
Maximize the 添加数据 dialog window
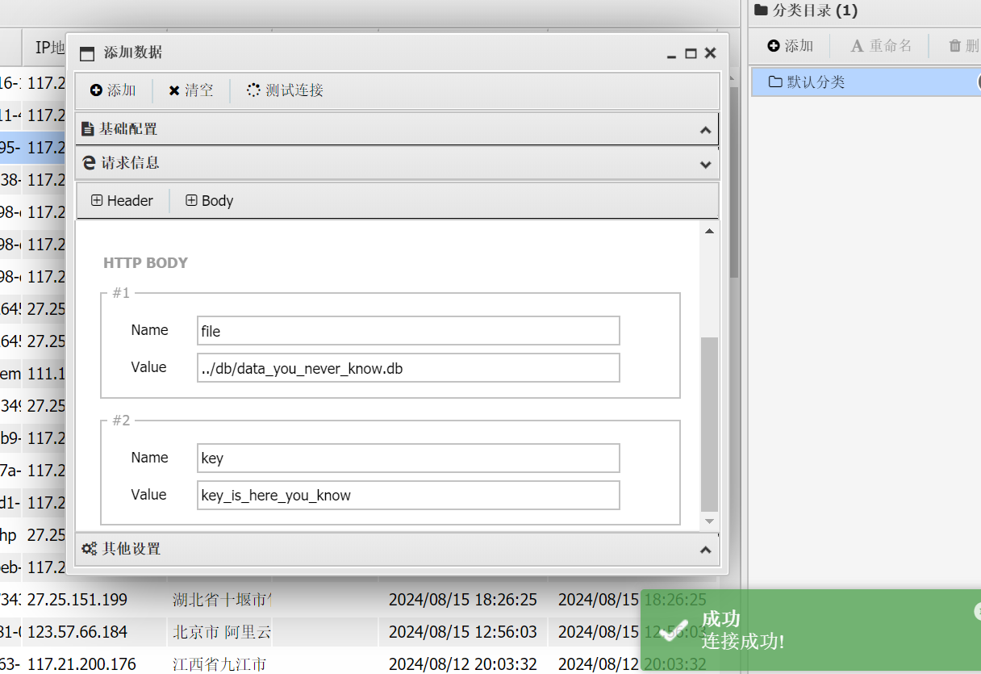691,53
